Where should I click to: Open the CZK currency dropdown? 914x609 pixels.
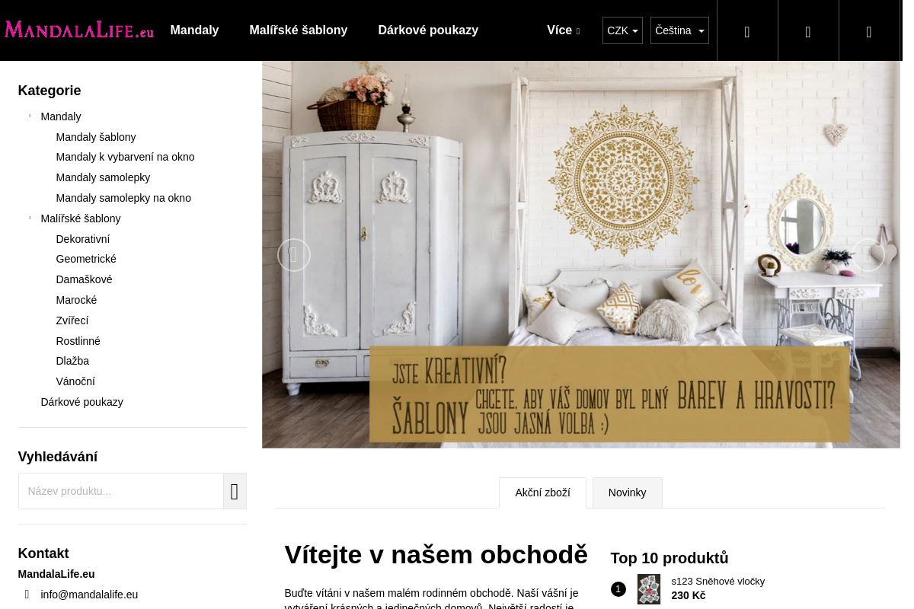tap(622, 30)
